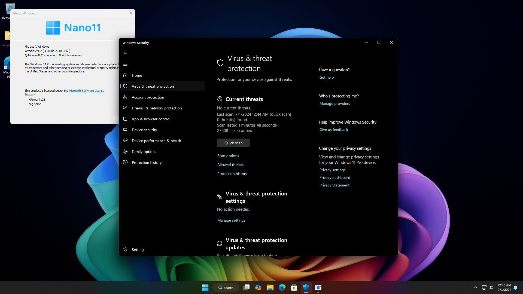Toggle the hamburger navigation menu
Screen dimensions: 523x294
[125, 64]
